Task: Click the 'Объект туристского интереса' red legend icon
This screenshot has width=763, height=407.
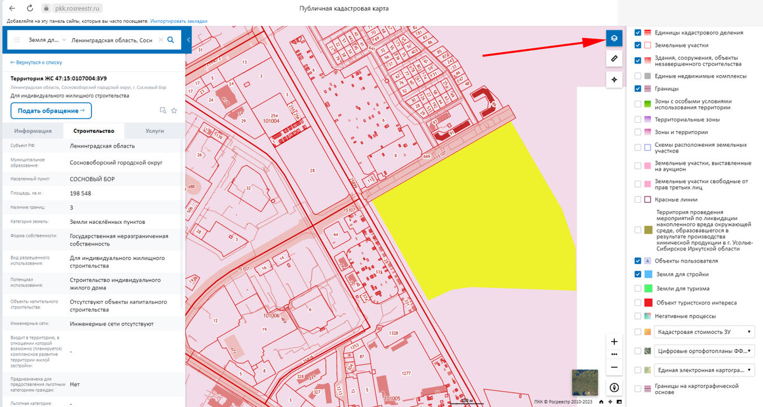Action: pyautogui.click(x=648, y=303)
